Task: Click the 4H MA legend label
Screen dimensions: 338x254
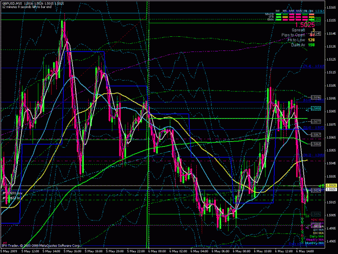Action: tap(318, 230)
